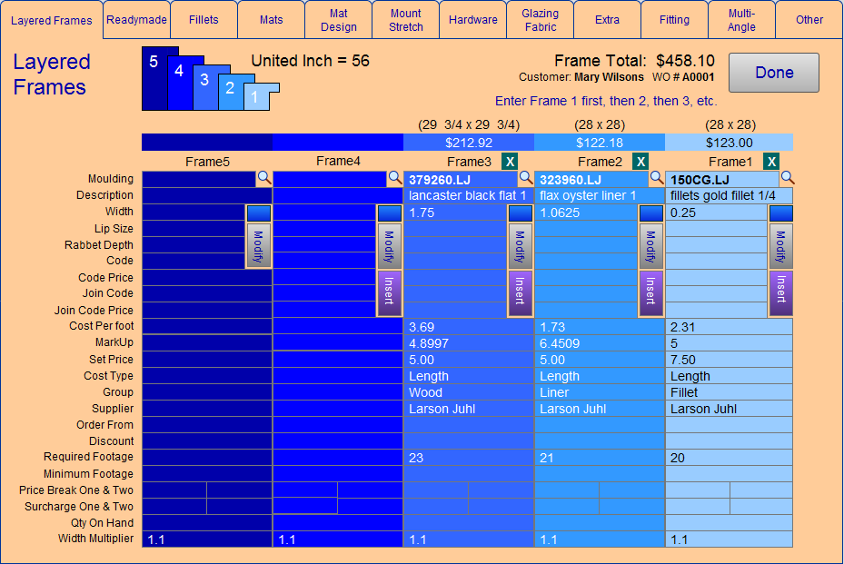Click the blue swatch above Frame5 Modify
Screen dimensions: 844x564
[258, 213]
